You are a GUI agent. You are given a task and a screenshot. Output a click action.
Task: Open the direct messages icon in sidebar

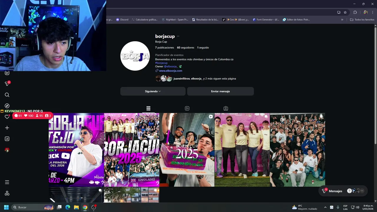coord(7,84)
